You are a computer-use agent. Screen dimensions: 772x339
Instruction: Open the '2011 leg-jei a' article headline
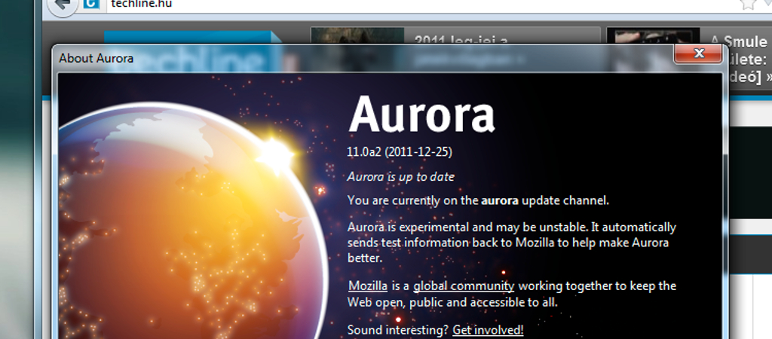(x=461, y=41)
